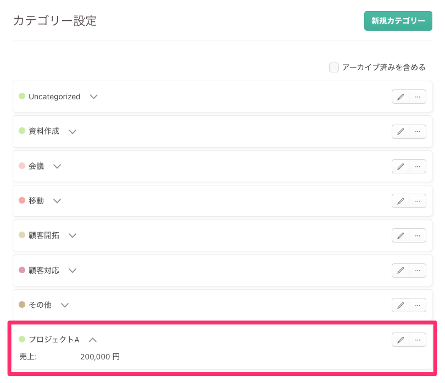Screen dimensions: 445x383
Task: Open the more options menu for 資料作成
Action: (x=418, y=132)
